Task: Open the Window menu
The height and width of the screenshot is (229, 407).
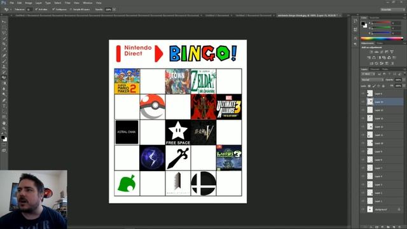Action: [x=88, y=3]
